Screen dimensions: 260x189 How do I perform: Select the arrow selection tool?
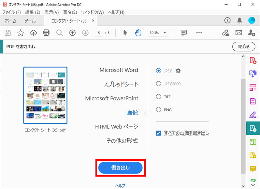pyautogui.click(x=125, y=33)
